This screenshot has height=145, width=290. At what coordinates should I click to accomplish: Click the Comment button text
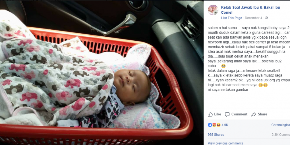click(239, 114)
